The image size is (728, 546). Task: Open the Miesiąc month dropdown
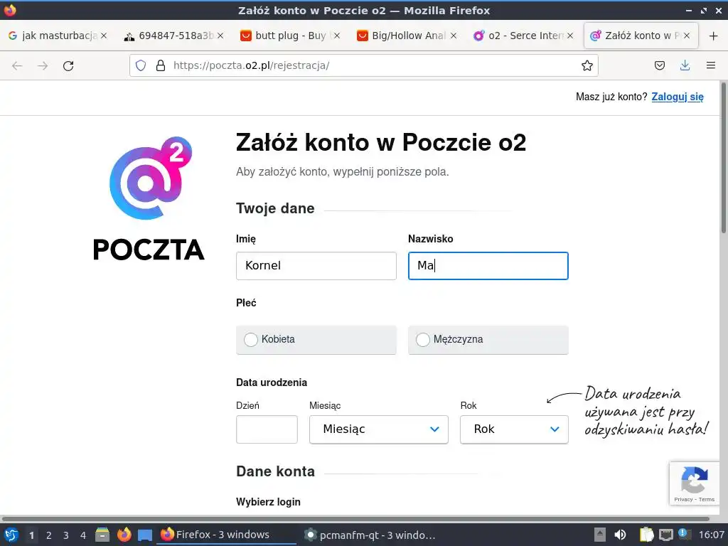[x=379, y=429]
